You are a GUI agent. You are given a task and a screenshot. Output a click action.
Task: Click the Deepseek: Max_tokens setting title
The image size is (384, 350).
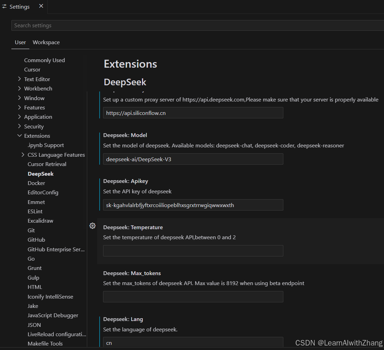132,273
